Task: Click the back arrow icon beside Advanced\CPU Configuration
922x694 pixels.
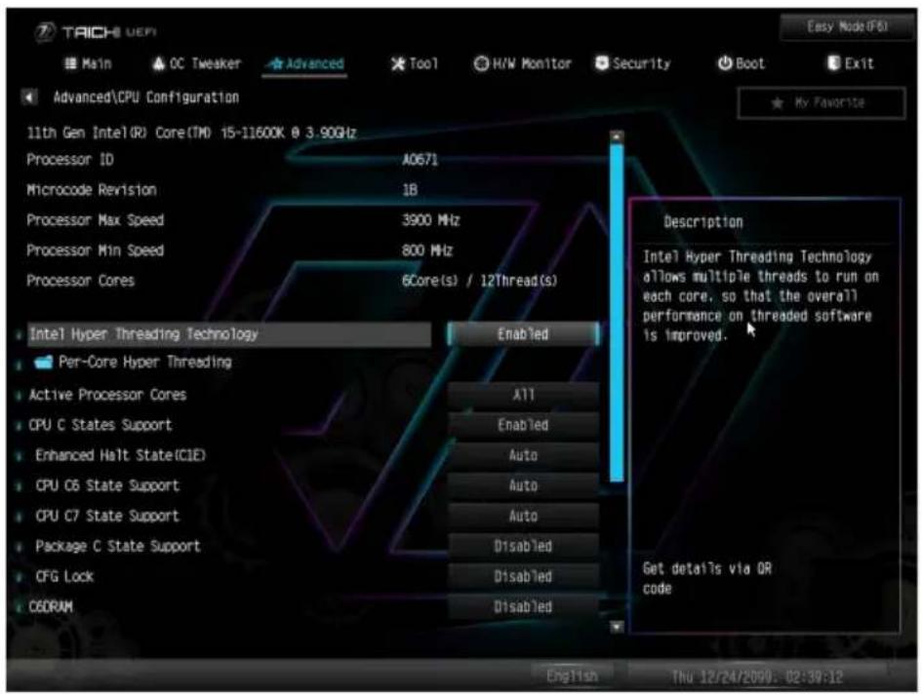Action: pyautogui.click(x=29, y=96)
